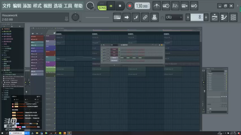Expand the Soundfonts browser folder
The height and width of the screenshot is (135, 241).
tap(6, 57)
